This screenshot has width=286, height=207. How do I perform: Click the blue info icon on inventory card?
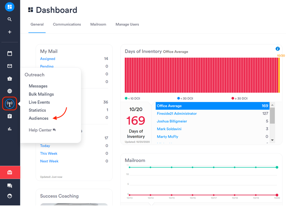click(x=277, y=49)
